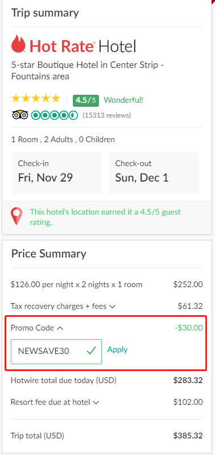The width and height of the screenshot is (215, 455).
Task: Click the -$30.00 promo discount amount
Action: (x=189, y=328)
